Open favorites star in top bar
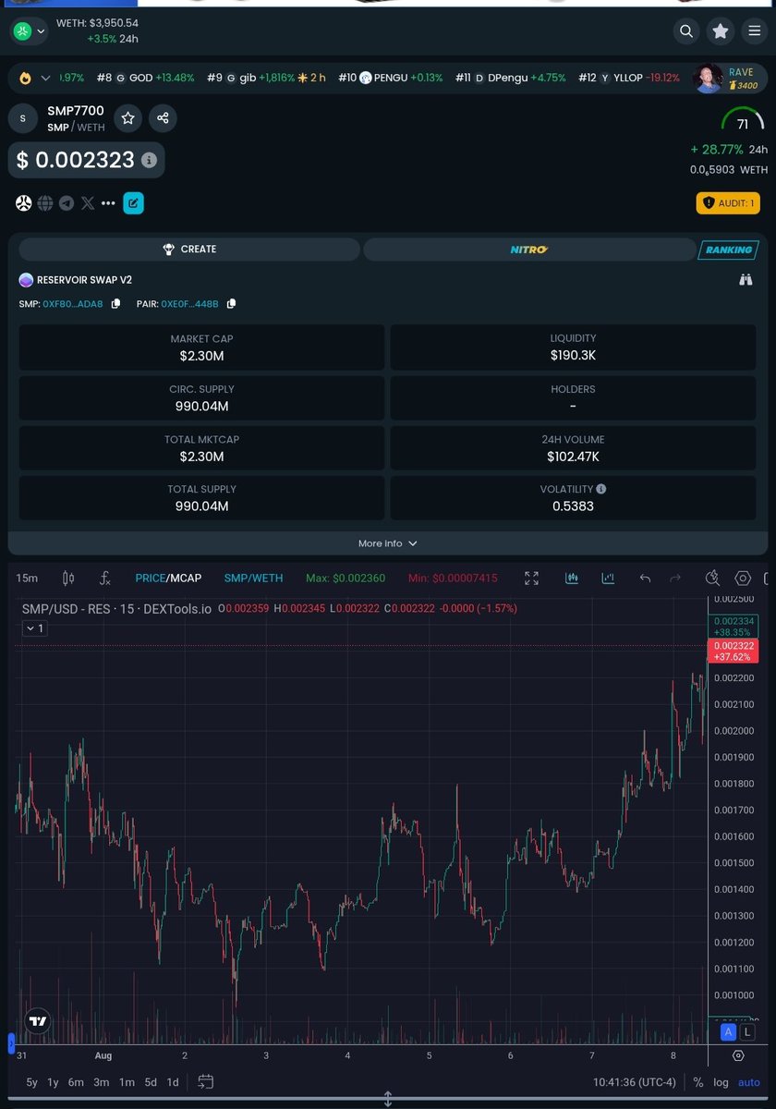This screenshot has width=776, height=1109. [721, 31]
